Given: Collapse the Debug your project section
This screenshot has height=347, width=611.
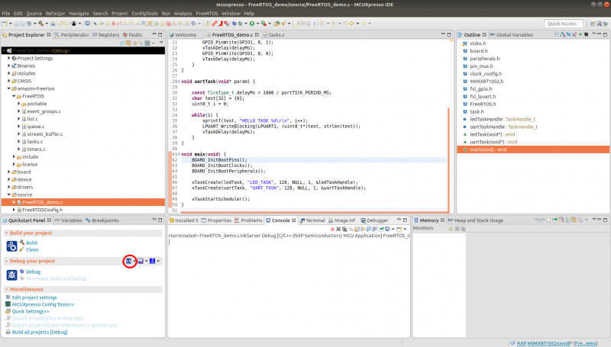Looking at the screenshot, I should (x=5, y=261).
